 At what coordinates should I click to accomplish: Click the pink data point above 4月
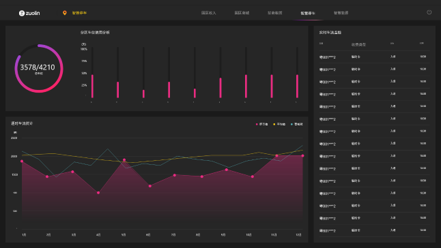point(98,193)
